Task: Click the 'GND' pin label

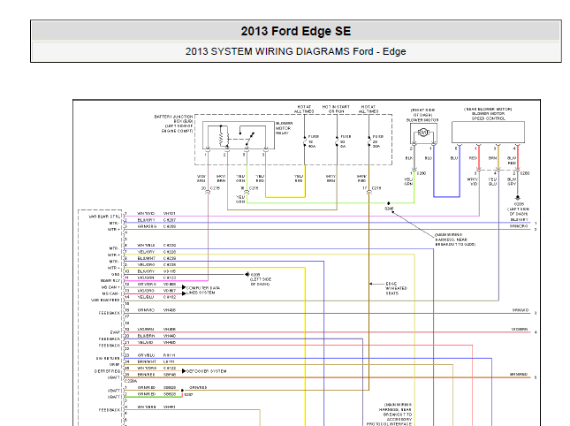Action: (x=116, y=275)
